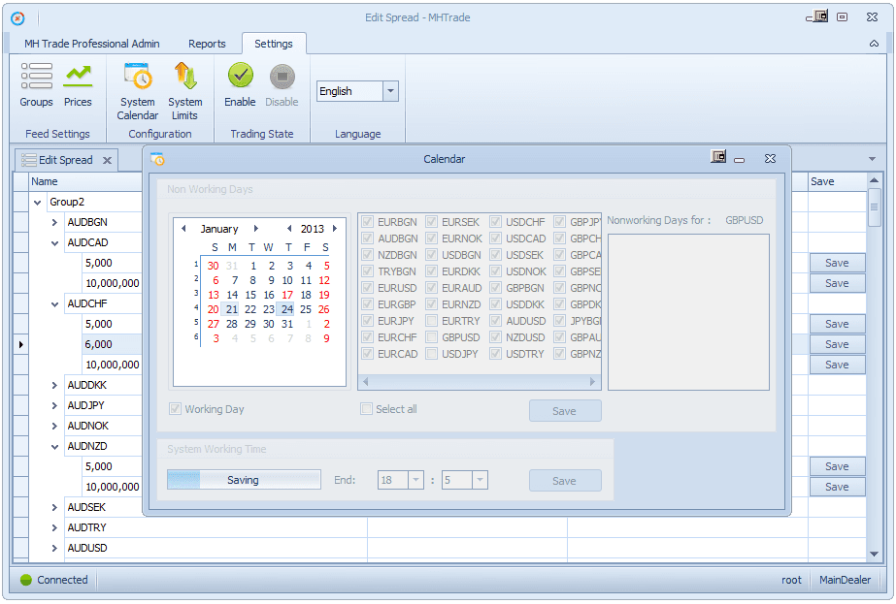Click Save under the Non Working Days list
The width and height of the screenshot is (896, 604).
coord(565,411)
